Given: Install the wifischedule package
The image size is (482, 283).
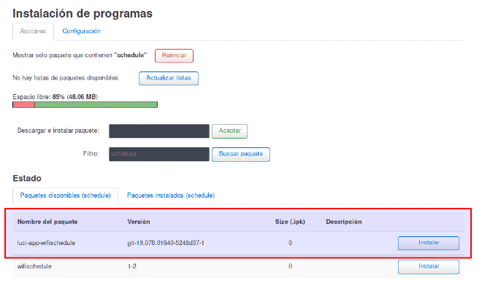Looking at the screenshot, I should [429, 266].
